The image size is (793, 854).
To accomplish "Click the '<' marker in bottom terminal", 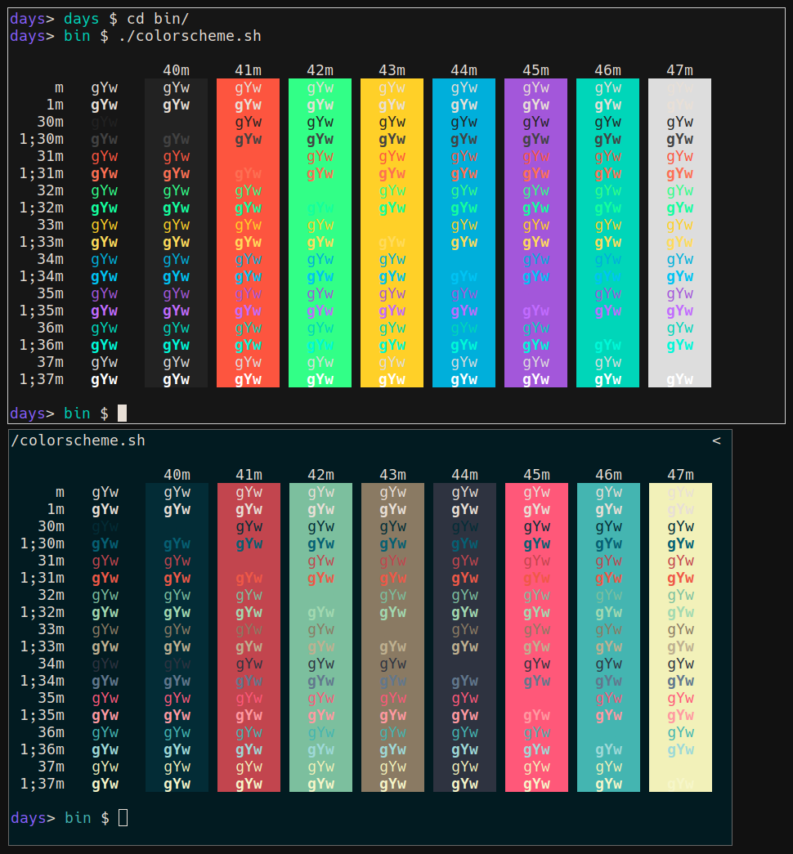I will coord(716,440).
